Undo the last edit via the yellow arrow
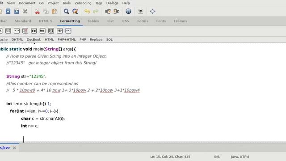This screenshot has height=161, width=286. pos(87,11)
